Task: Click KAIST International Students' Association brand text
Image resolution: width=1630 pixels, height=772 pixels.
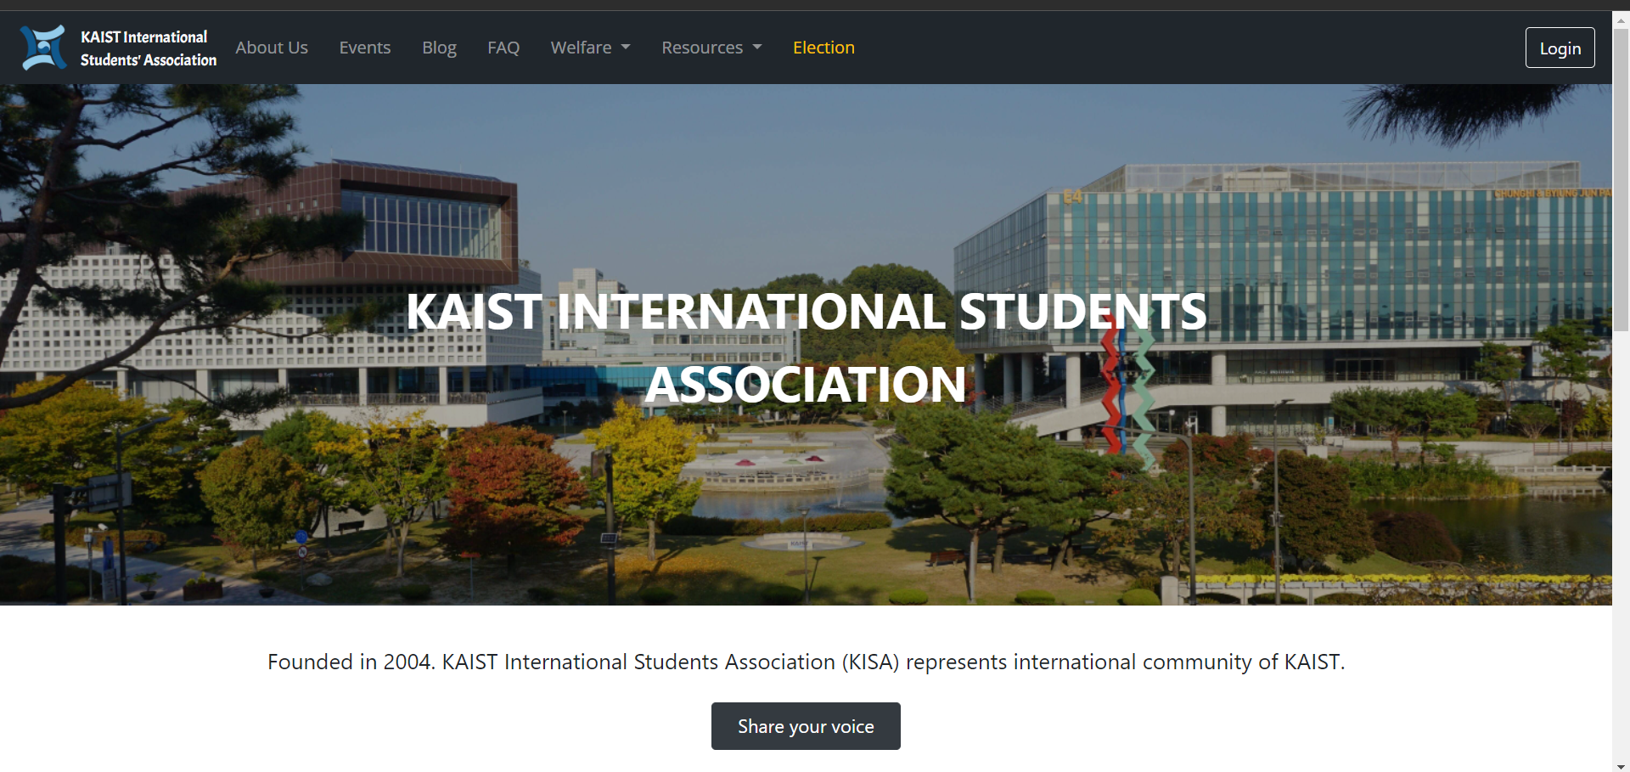Action: pos(149,48)
